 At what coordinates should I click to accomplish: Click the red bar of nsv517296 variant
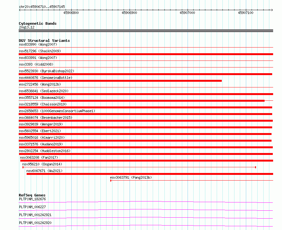146,54
